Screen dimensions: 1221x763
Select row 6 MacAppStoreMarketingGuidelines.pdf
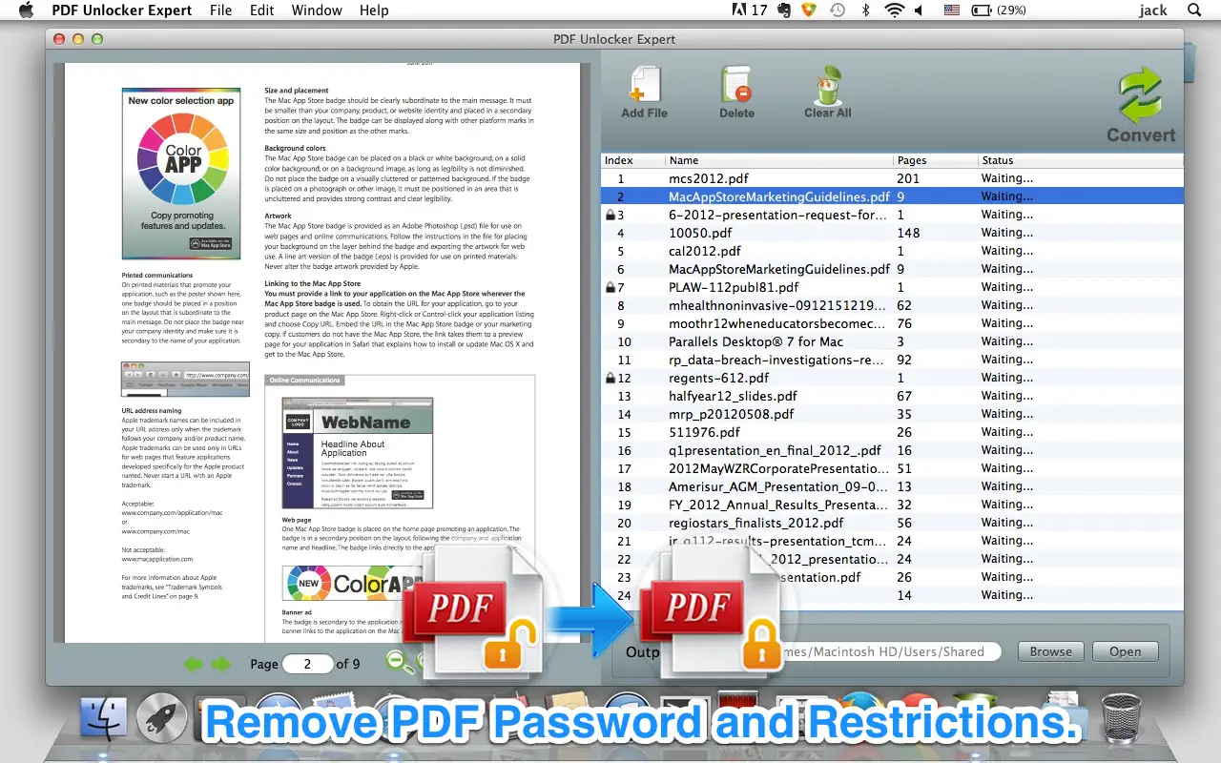point(892,269)
